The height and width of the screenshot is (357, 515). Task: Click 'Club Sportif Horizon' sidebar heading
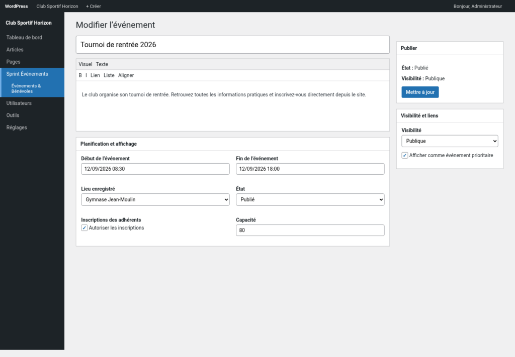point(29,23)
